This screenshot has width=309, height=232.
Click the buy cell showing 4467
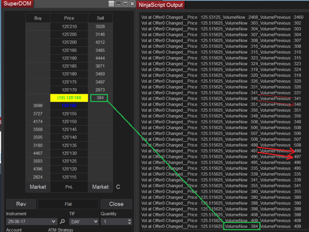[x=38, y=153]
